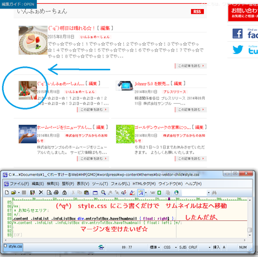258x257 pixels.
Task: Open the 整形(P) menu
Action: 68,184
